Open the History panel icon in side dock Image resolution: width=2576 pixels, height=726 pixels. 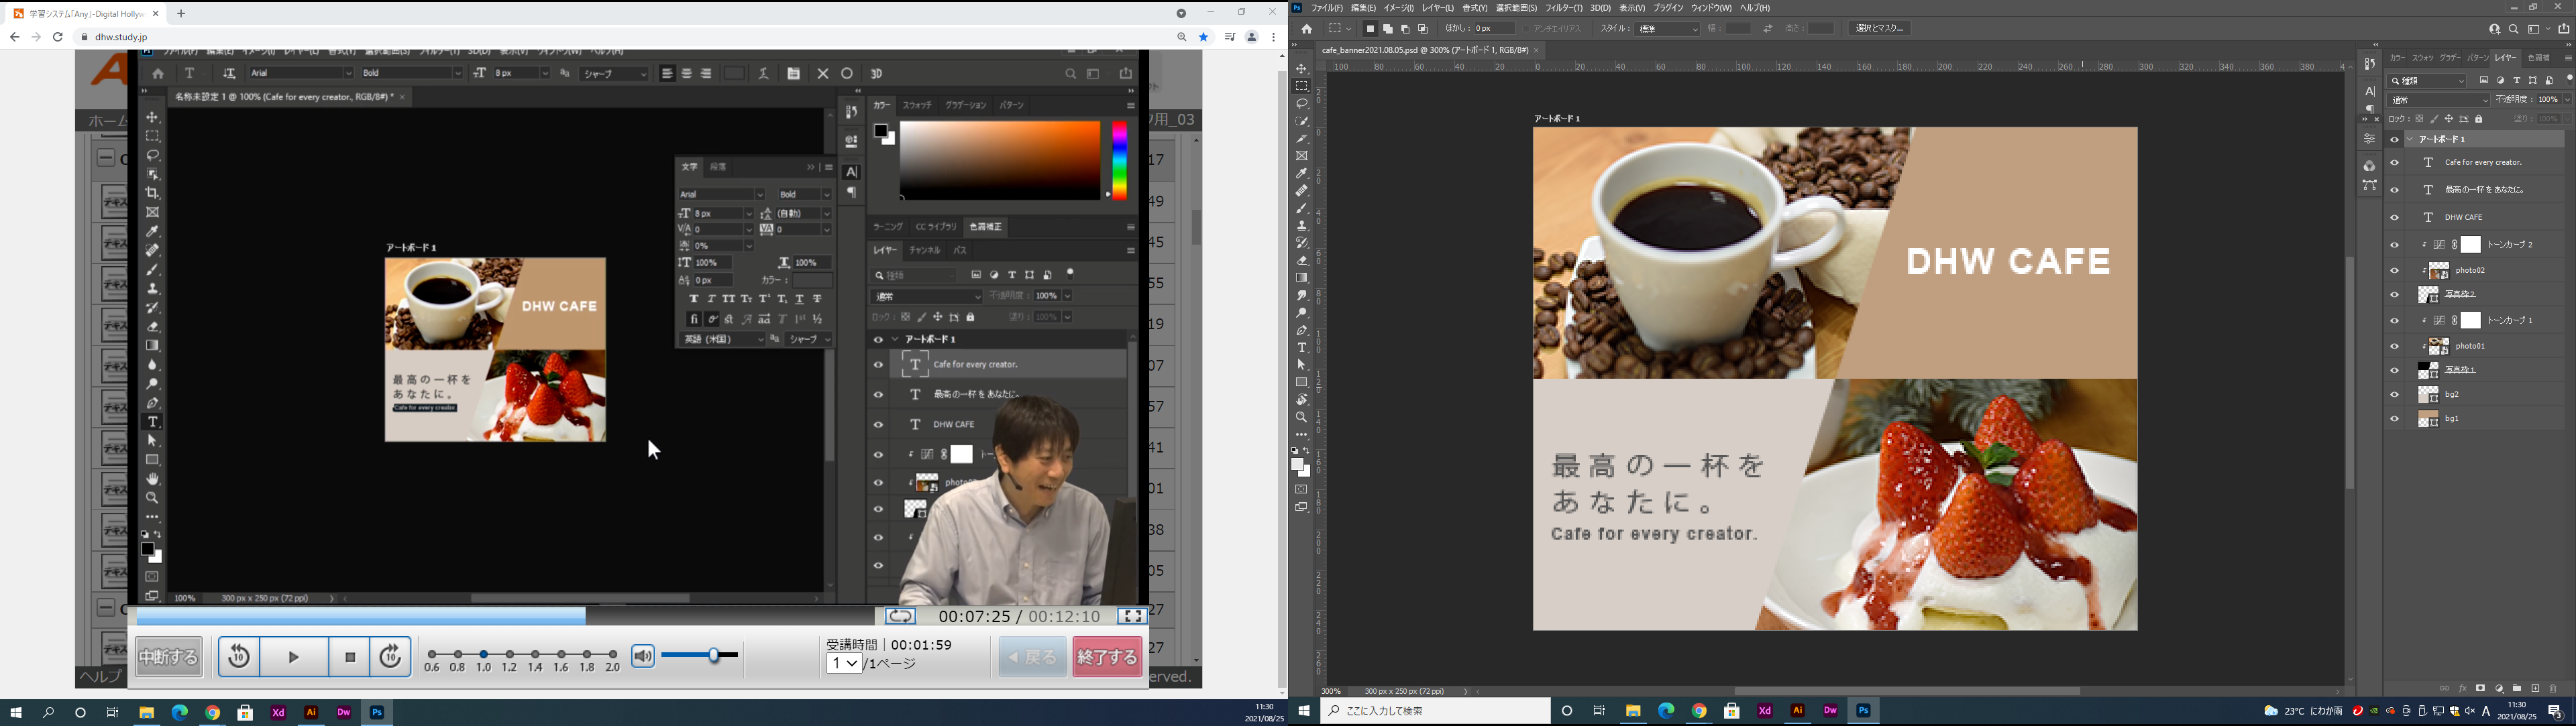[x=2370, y=64]
